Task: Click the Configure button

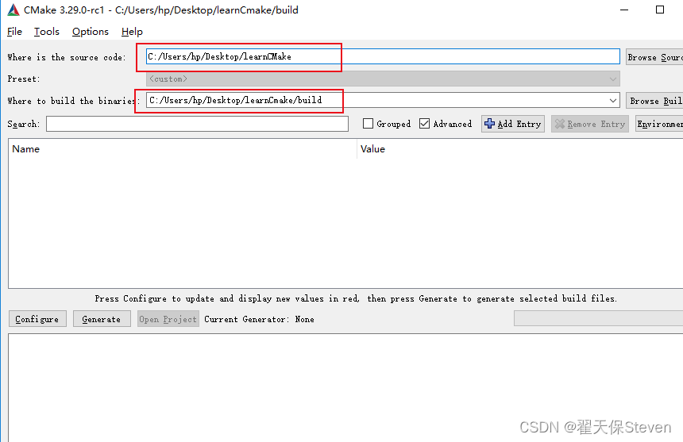Action: pos(37,319)
